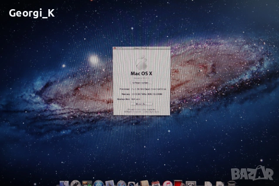279x186 pixels.
Task: Open FaceTime camera icon in dock
Action: (133, 184)
